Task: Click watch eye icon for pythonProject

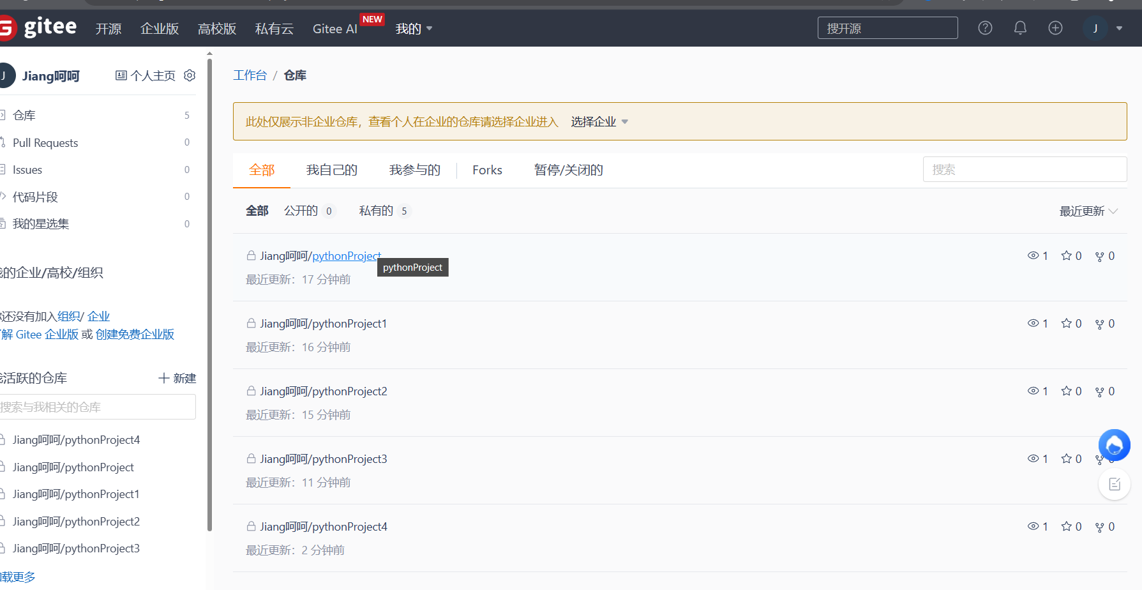Action: tap(1033, 255)
